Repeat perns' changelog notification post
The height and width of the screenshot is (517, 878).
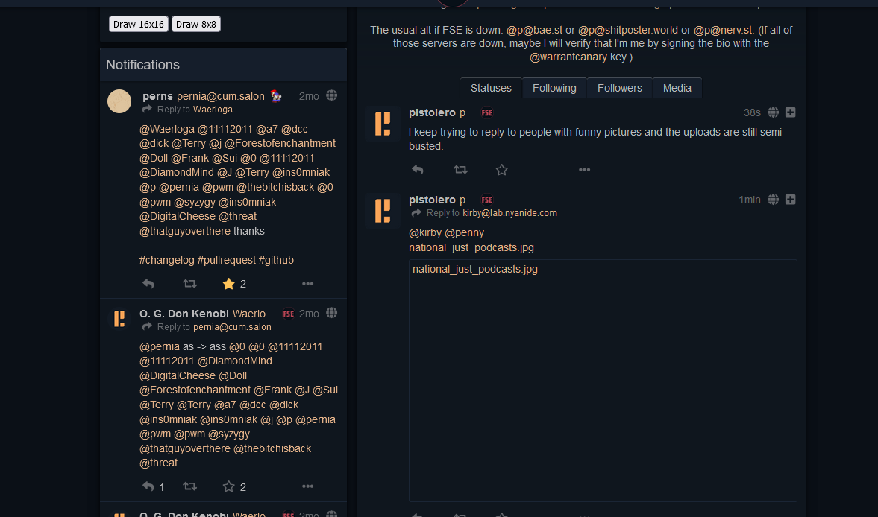point(189,284)
